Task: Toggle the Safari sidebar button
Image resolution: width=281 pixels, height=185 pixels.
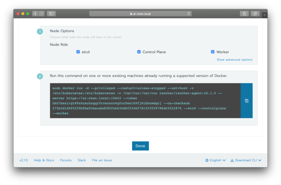Action: [x=51, y=14]
